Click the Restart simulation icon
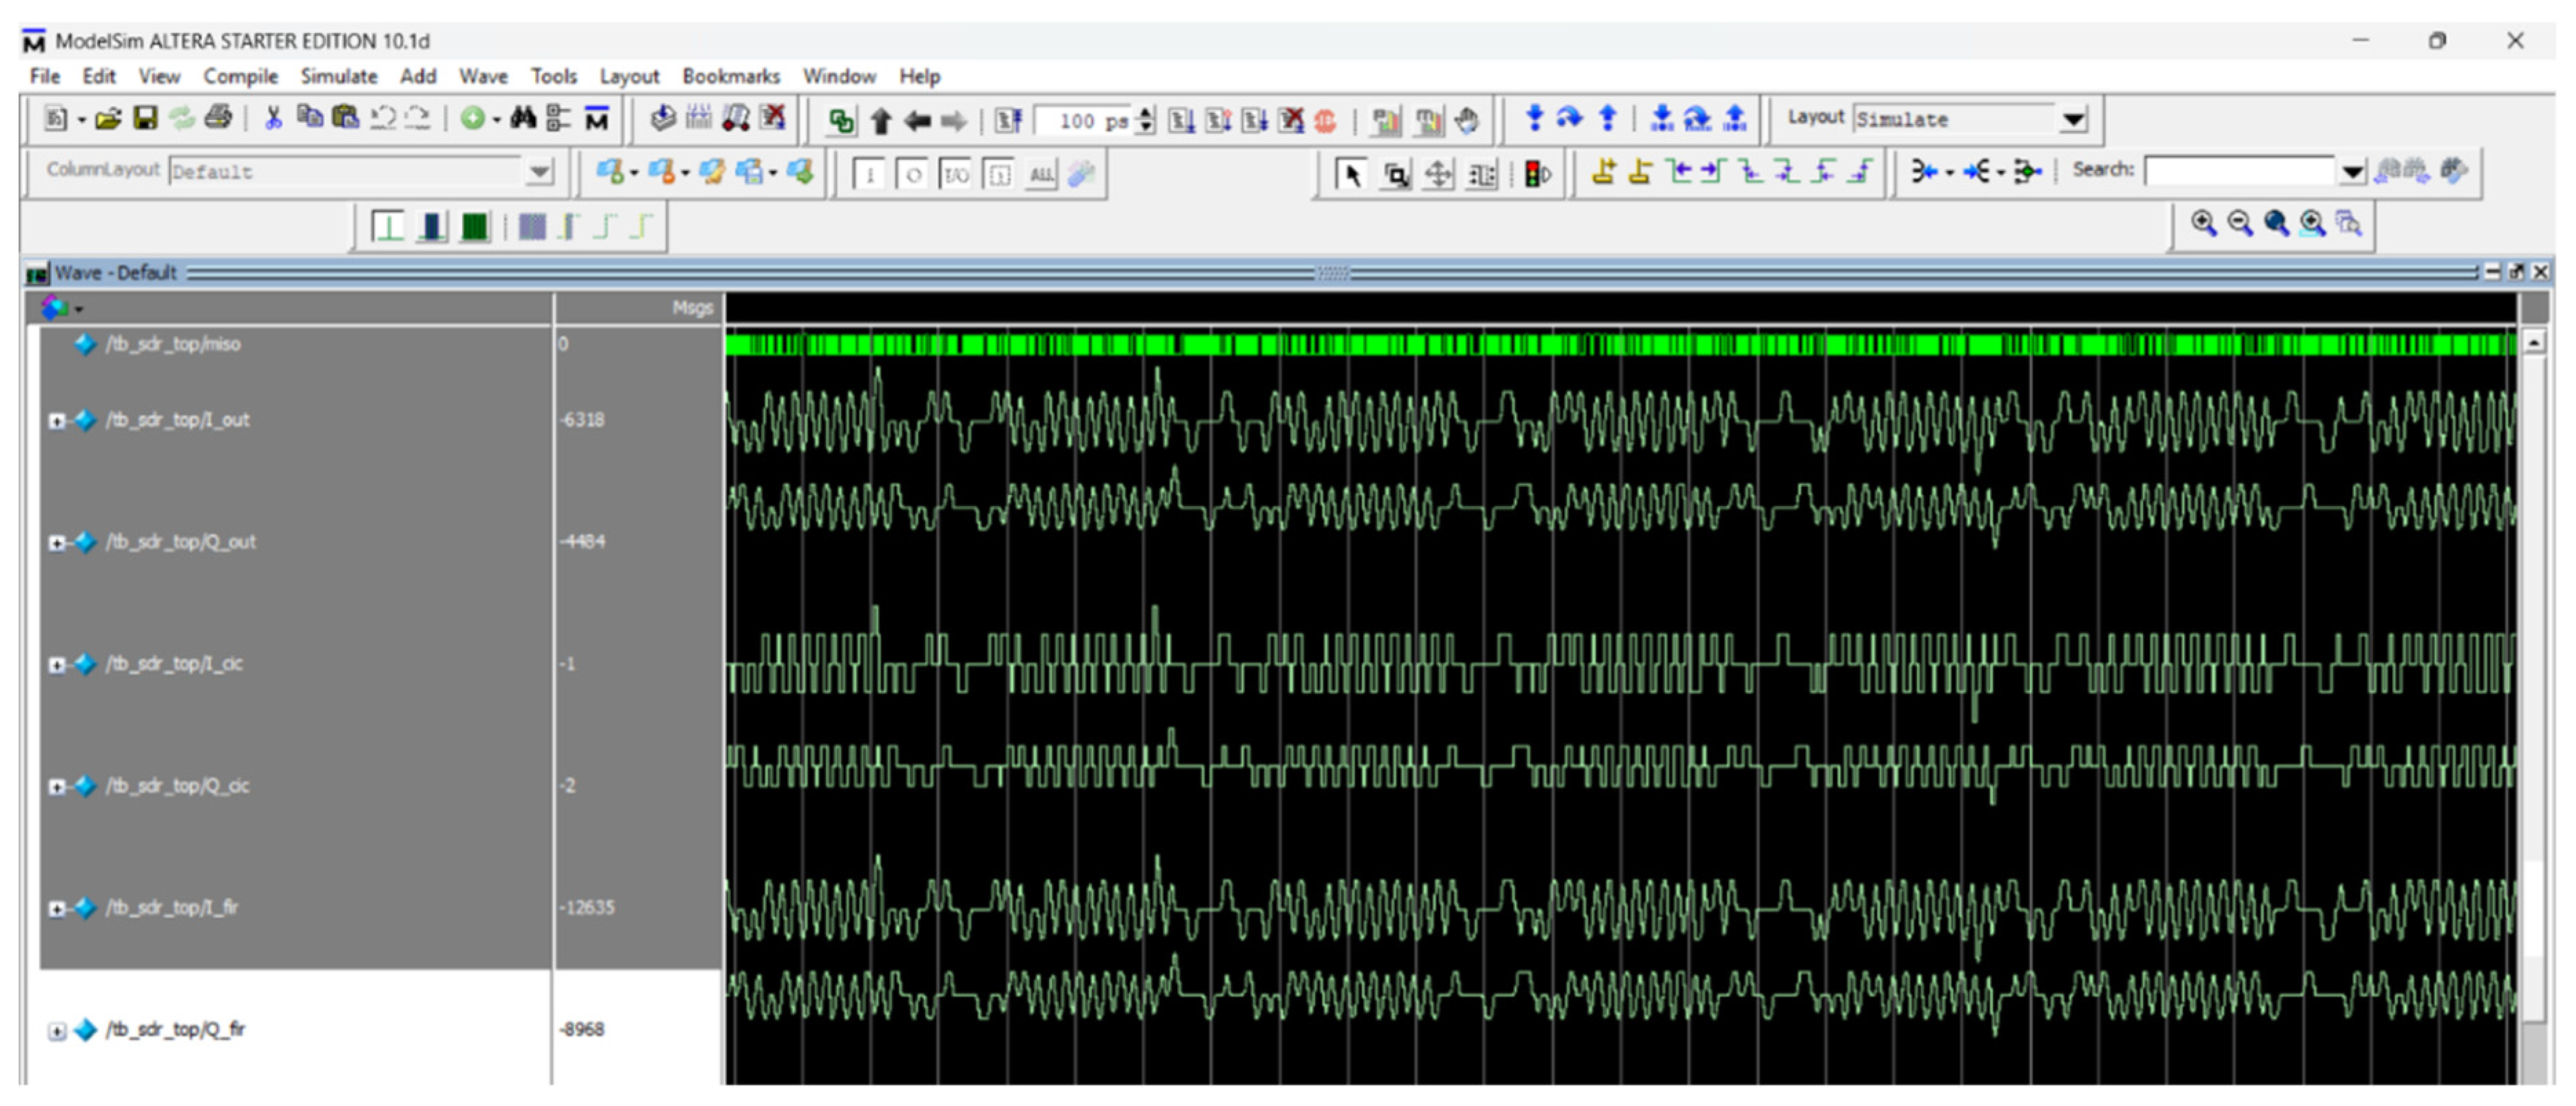Image resolution: width=2576 pixels, height=1106 pixels. point(1008,121)
